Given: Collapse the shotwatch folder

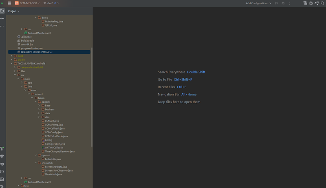Looking at the screenshot, I should click(x=36, y=163).
